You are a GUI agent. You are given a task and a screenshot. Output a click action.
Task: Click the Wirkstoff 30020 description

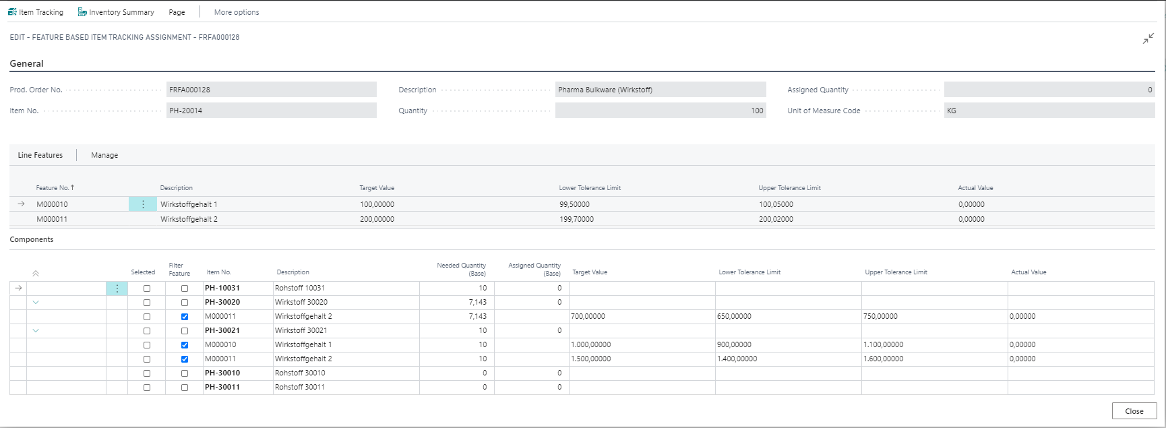(301, 302)
